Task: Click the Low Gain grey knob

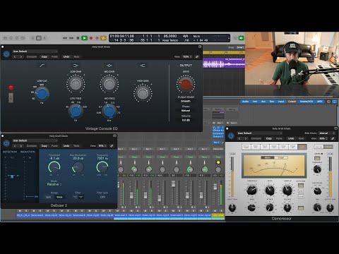Action: 76,84
